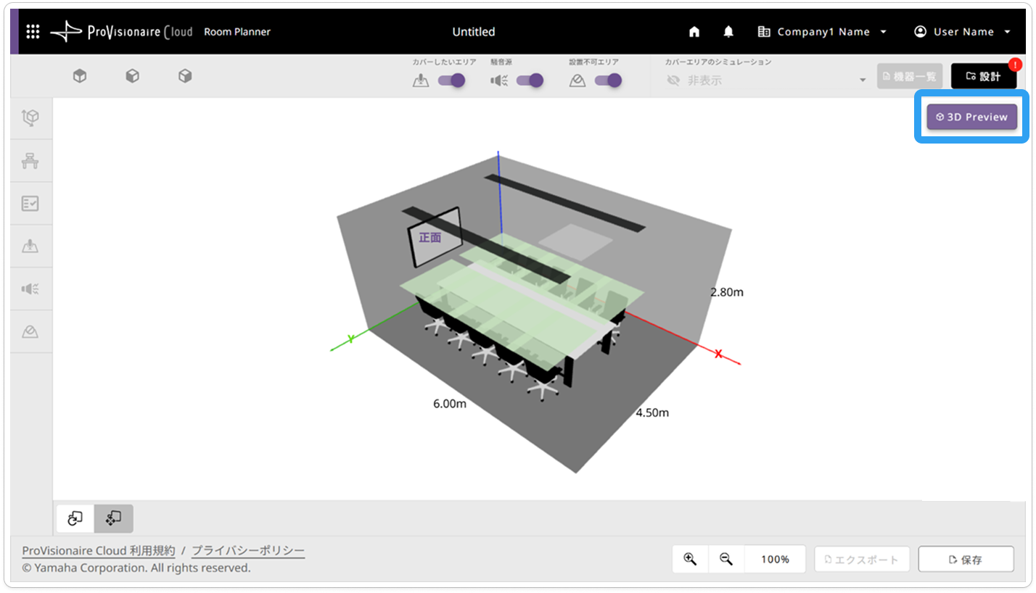Screen dimensions: 1036x593
Task: Open プライバシーポリシー link
Action: (248, 551)
